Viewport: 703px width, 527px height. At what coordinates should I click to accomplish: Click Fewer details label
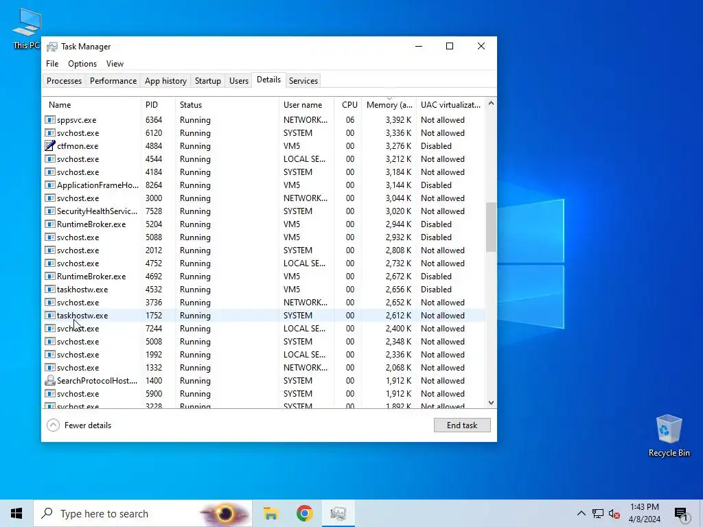[88, 425]
